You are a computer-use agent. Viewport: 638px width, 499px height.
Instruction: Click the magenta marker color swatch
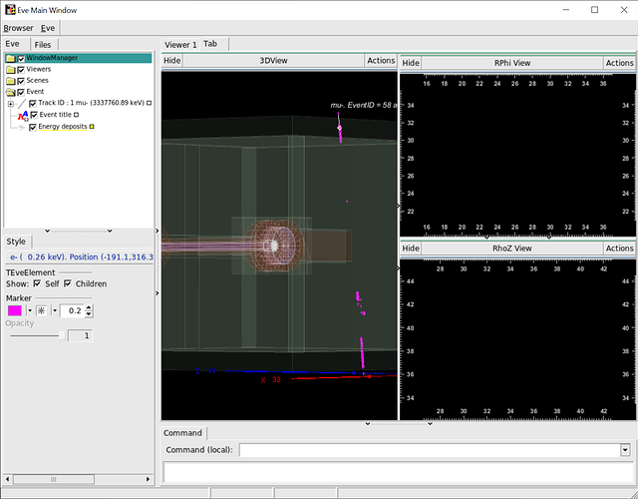point(15,310)
